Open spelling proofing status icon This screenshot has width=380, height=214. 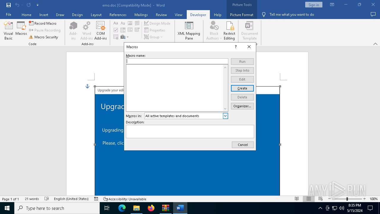tap(47, 199)
